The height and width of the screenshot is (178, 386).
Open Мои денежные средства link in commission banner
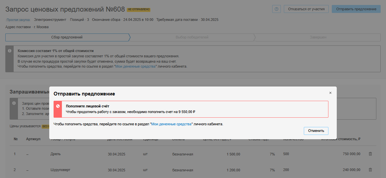click(135, 66)
